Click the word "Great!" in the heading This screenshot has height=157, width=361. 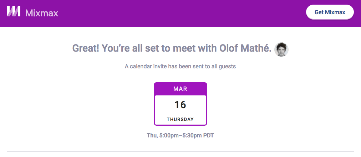click(86, 48)
